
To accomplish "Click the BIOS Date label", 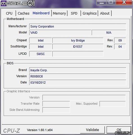I will click(x=24, y=82).
